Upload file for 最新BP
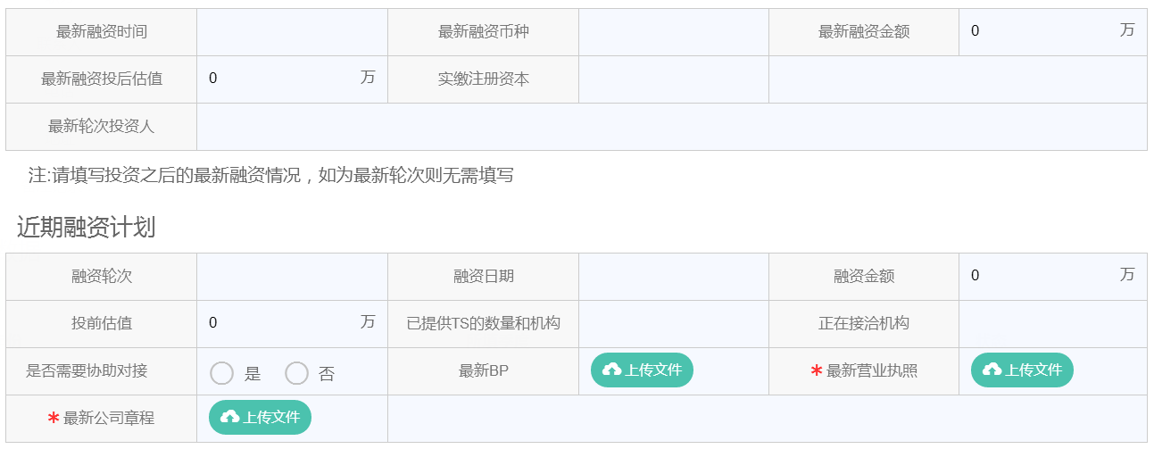 tap(642, 370)
